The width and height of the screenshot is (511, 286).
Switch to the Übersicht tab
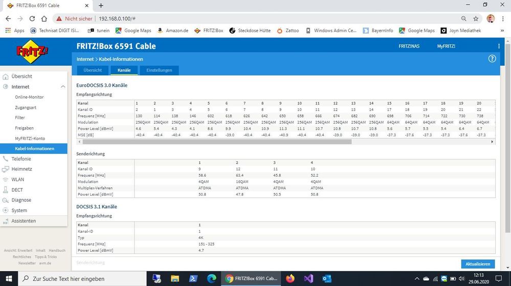93,70
